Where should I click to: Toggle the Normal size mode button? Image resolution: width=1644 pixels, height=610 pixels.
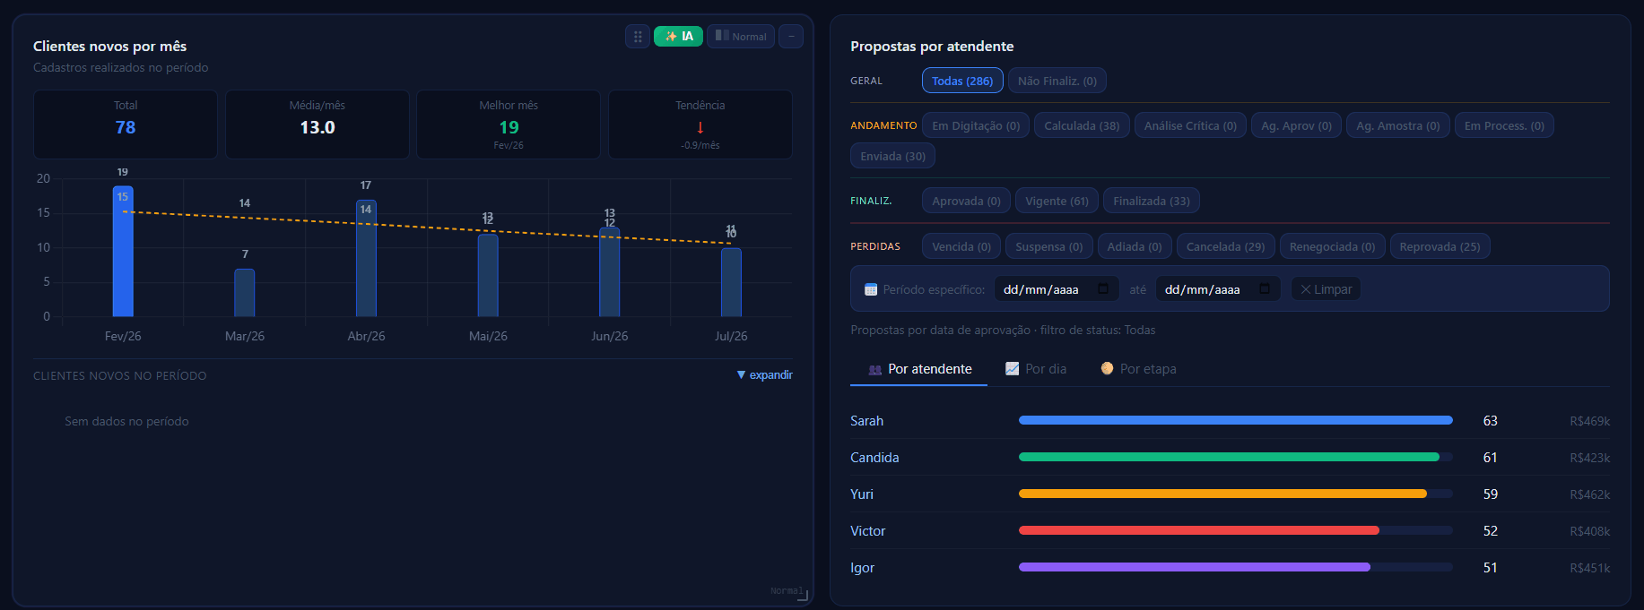point(741,37)
